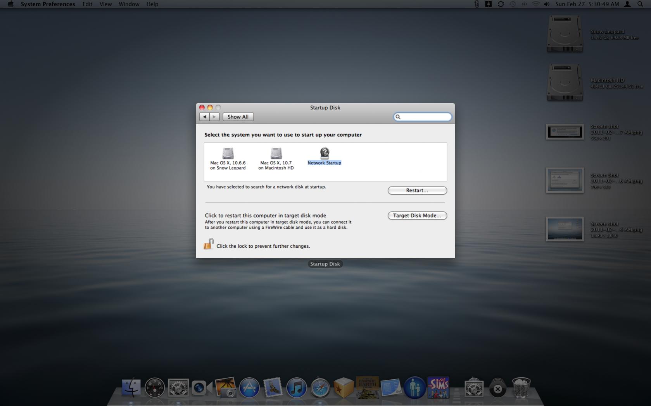Open the Help menu

pos(152,4)
